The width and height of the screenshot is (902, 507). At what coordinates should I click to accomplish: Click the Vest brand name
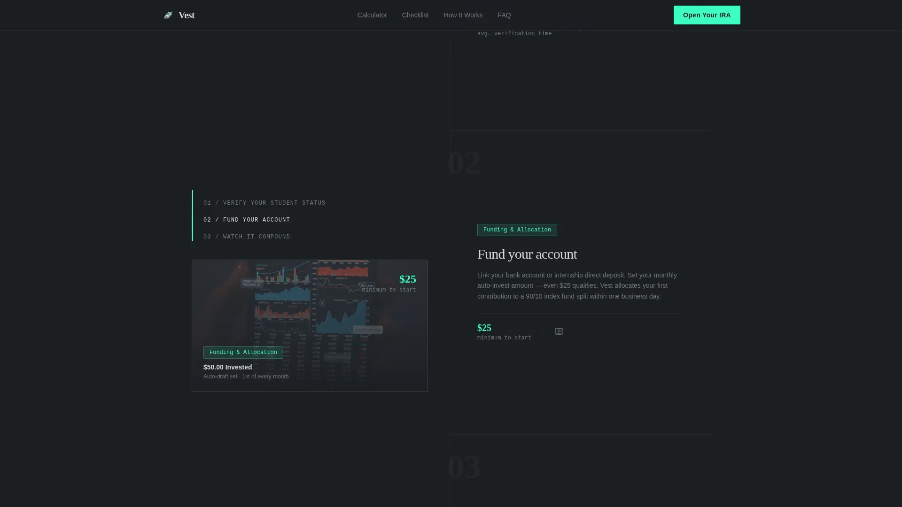tap(187, 15)
